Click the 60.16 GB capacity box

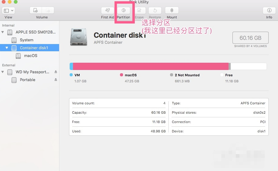pos(250,38)
